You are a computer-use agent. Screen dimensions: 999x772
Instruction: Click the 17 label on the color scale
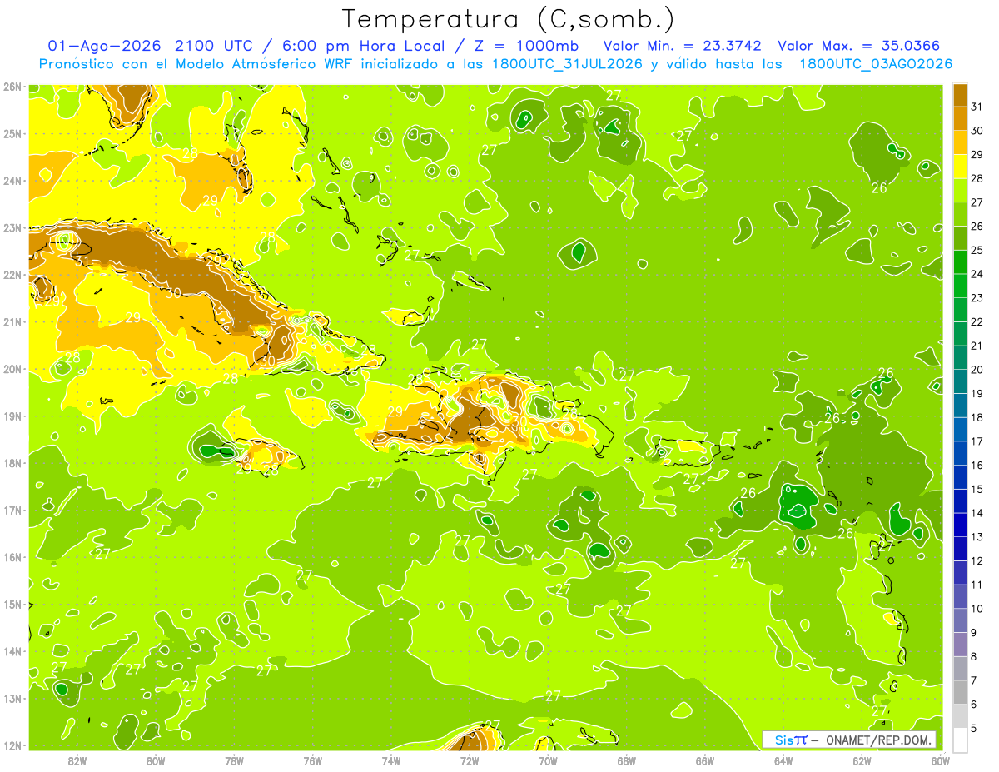[977, 441]
